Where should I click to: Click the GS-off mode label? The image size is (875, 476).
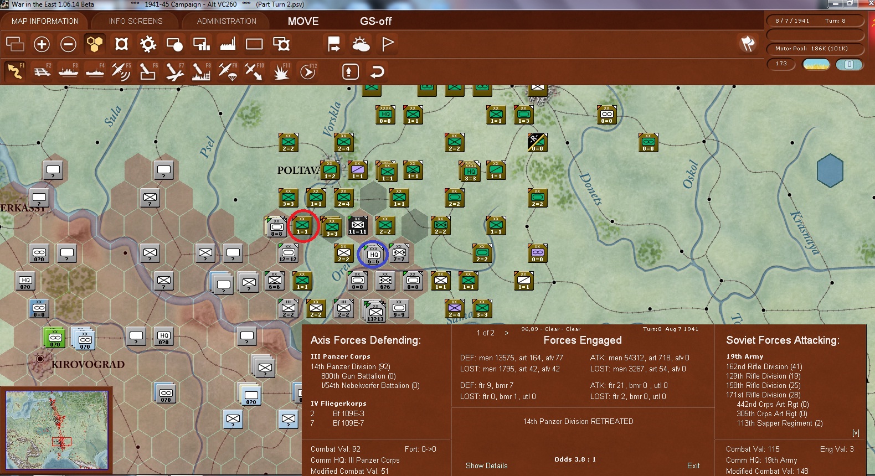click(375, 21)
